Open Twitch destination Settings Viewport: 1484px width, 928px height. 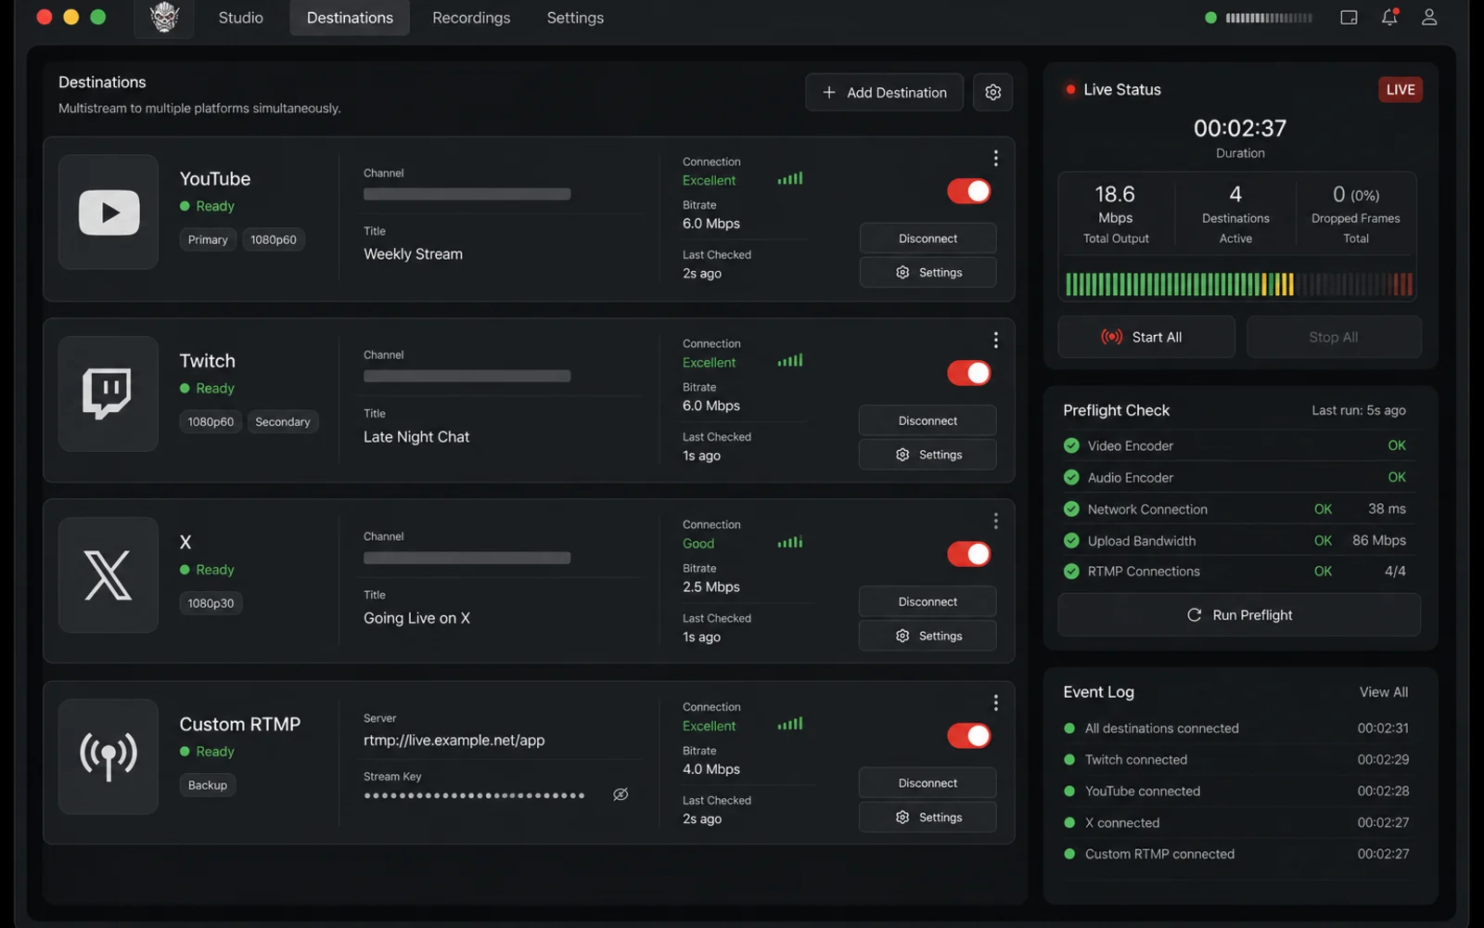[x=927, y=455]
